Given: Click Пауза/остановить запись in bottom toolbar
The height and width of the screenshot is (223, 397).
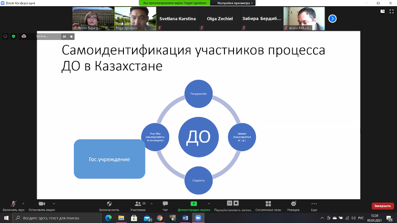Looking at the screenshot, I should click(232, 204).
